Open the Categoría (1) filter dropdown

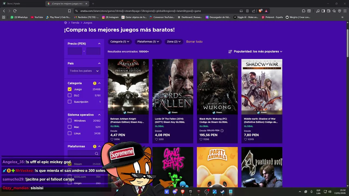[x=120, y=42]
